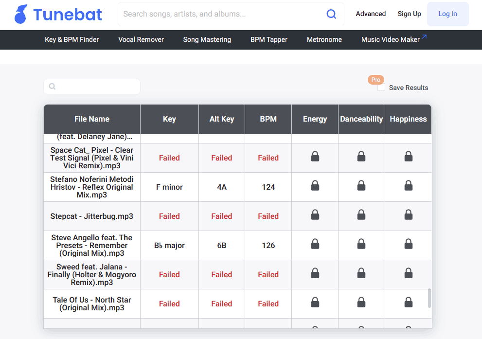Select Metronome in the nav bar
The height and width of the screenshot is (339, 482).
tap(324, 40)
